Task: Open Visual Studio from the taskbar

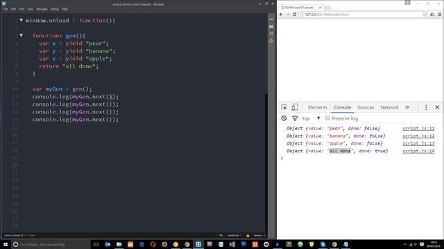Action: click(x=232, y=244)
